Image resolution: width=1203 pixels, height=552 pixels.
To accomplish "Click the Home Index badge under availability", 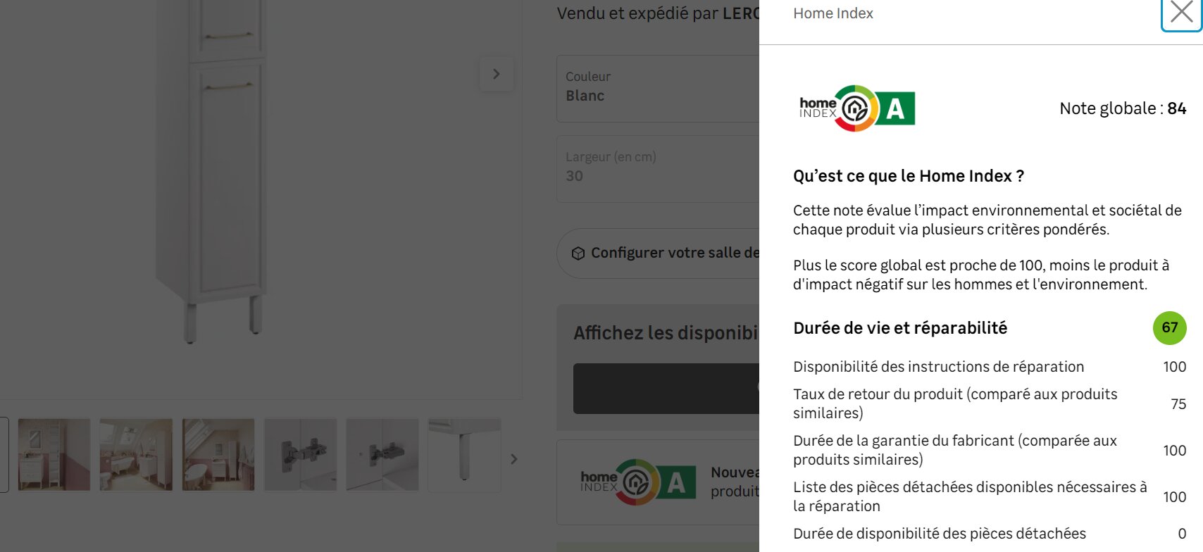I will click(x=638, y=482).
